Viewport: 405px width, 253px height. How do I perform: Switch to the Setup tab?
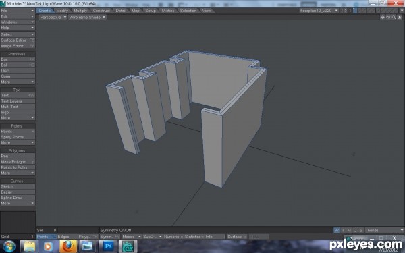(x=151, y=11)
